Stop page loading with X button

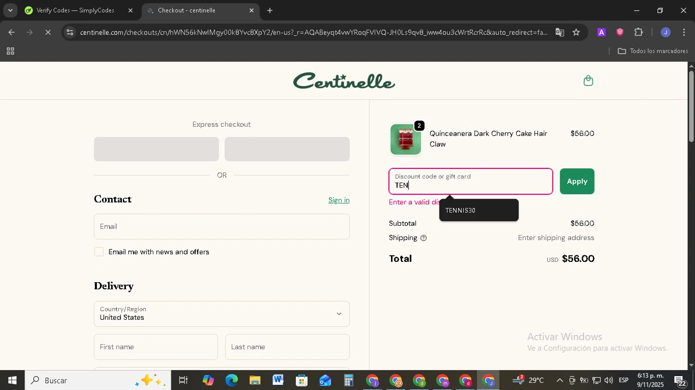(48, 32)
